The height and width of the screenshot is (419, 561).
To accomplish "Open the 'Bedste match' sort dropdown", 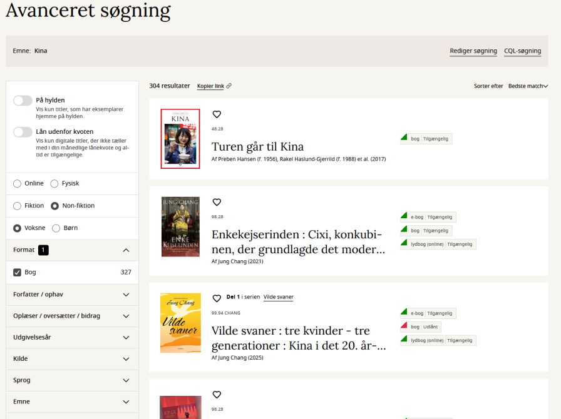I will click(x=528, y=86).
